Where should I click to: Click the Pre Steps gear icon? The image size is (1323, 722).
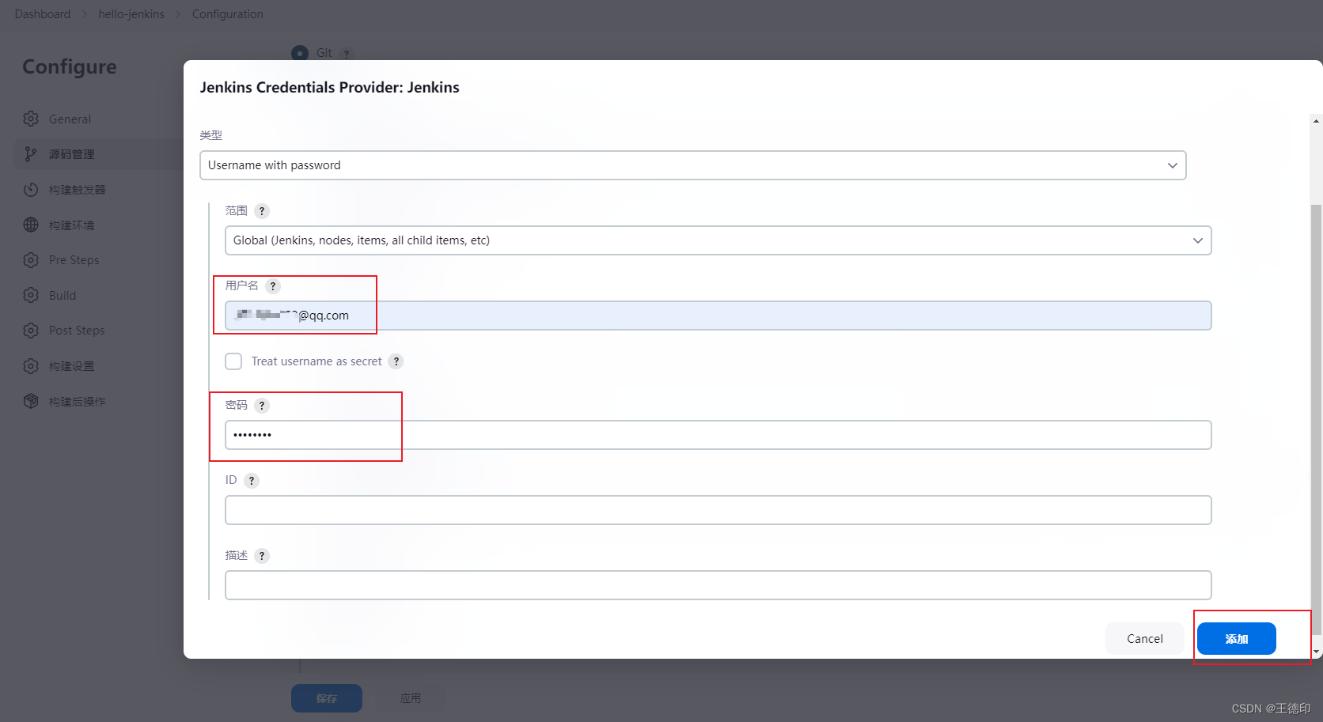[x=31, y=260]
